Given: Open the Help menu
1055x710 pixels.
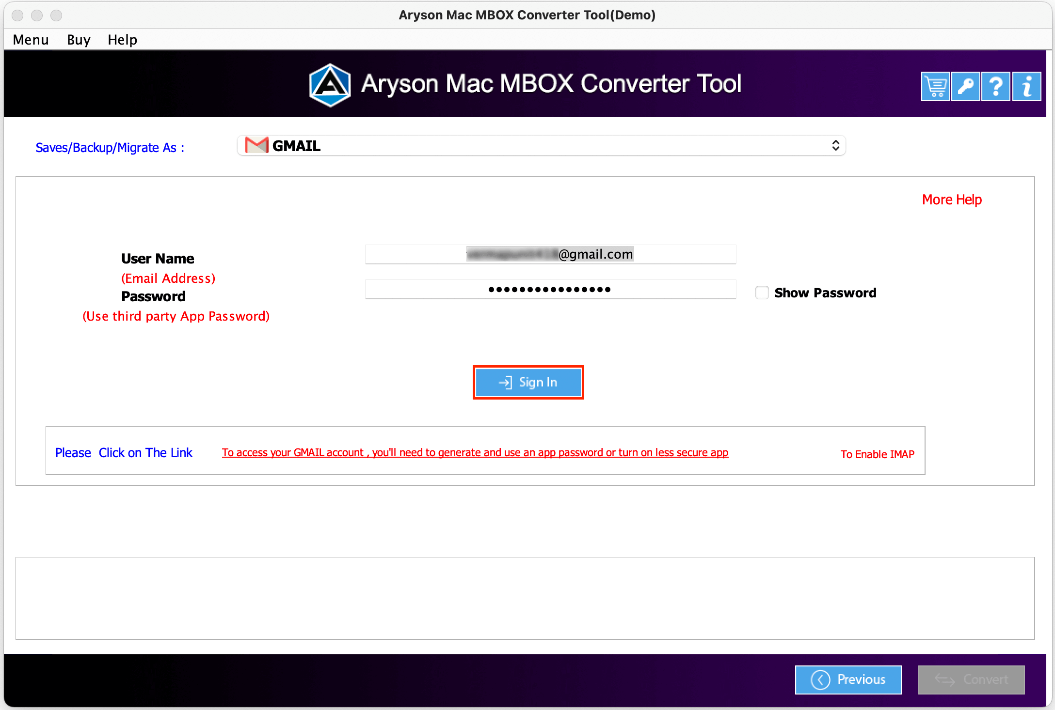Looking at the screenshot, I should [x=122, y=40].
